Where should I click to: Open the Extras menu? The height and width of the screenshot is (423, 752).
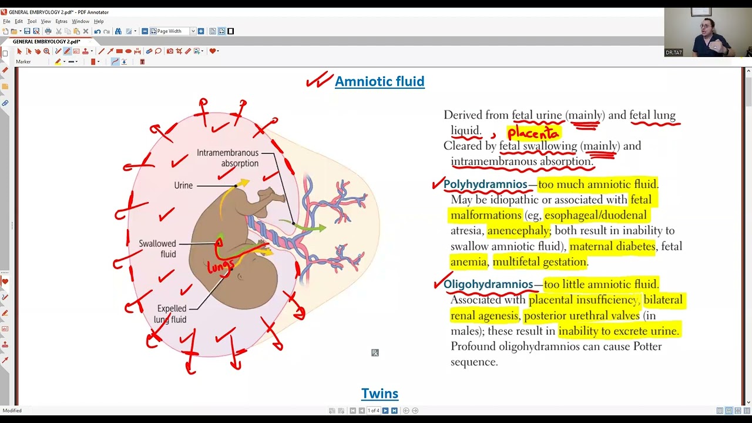(x=61, y=21)
